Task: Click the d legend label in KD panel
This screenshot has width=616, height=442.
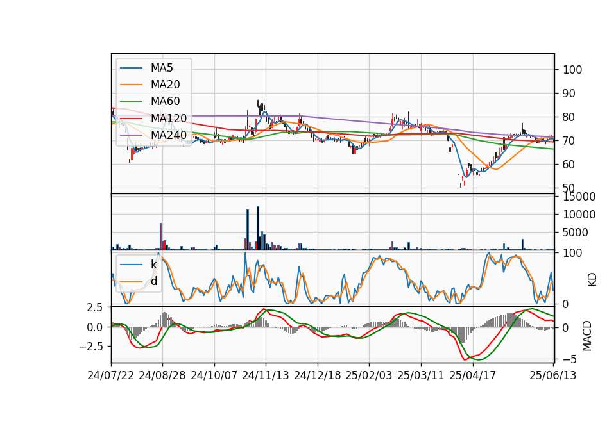Action: [154, 281]
